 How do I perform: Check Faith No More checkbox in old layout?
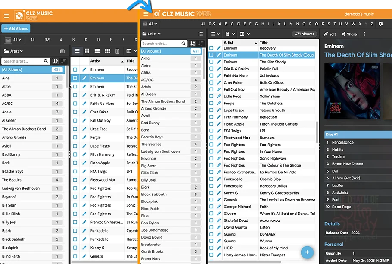point(75,104)
